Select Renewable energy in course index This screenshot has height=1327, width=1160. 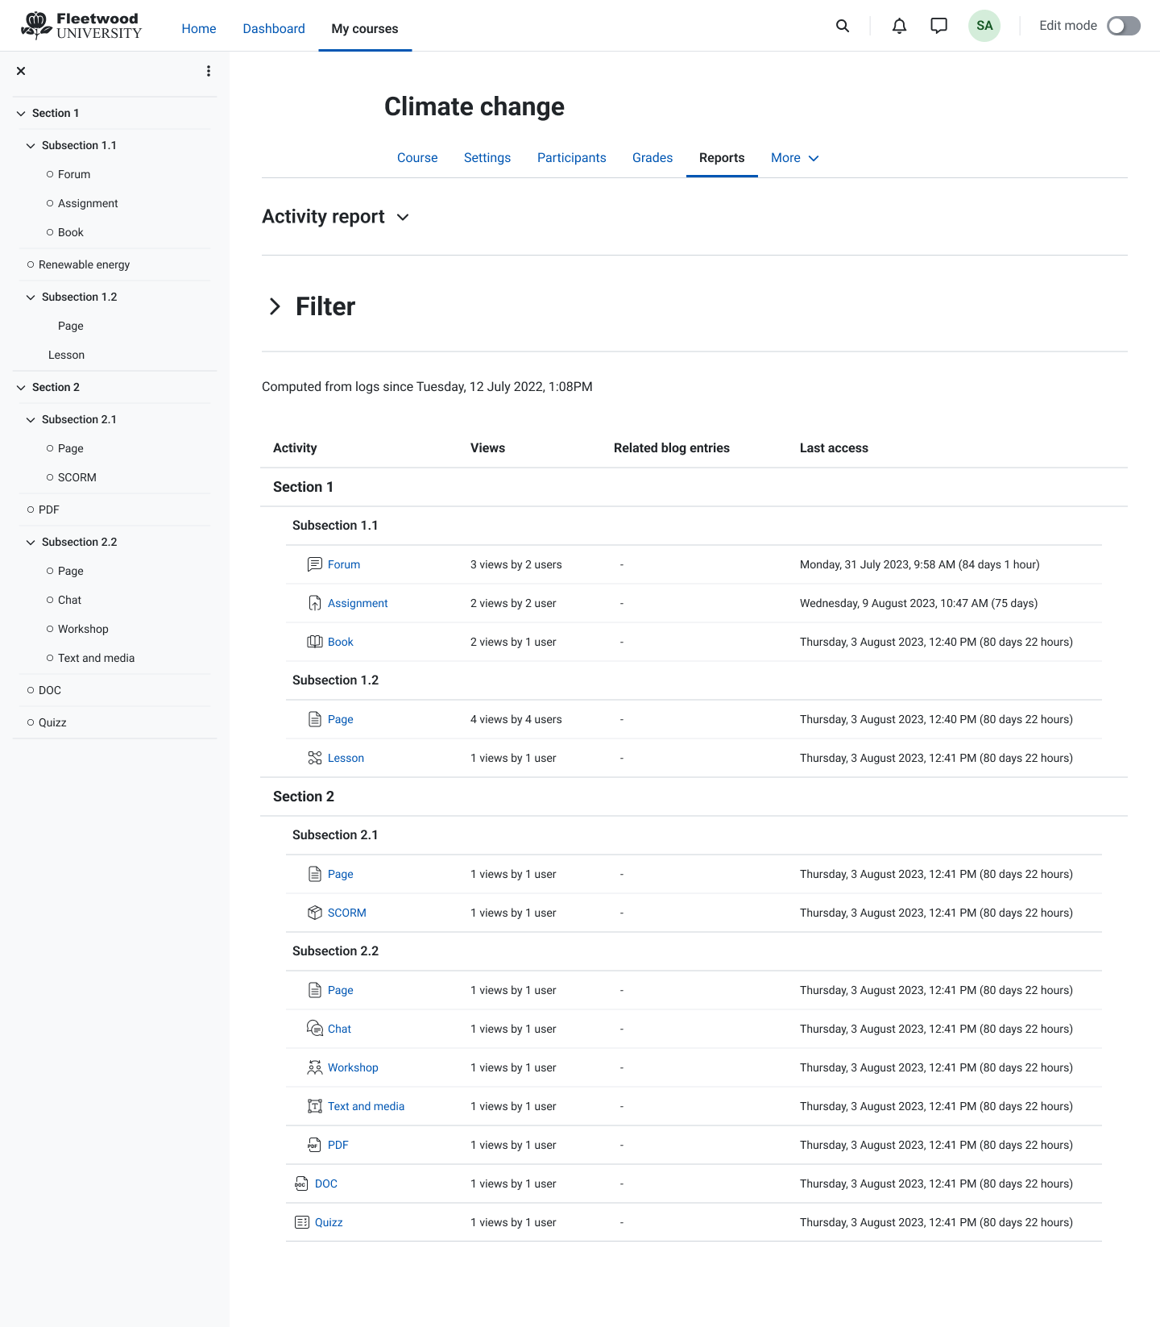(84, 264)
